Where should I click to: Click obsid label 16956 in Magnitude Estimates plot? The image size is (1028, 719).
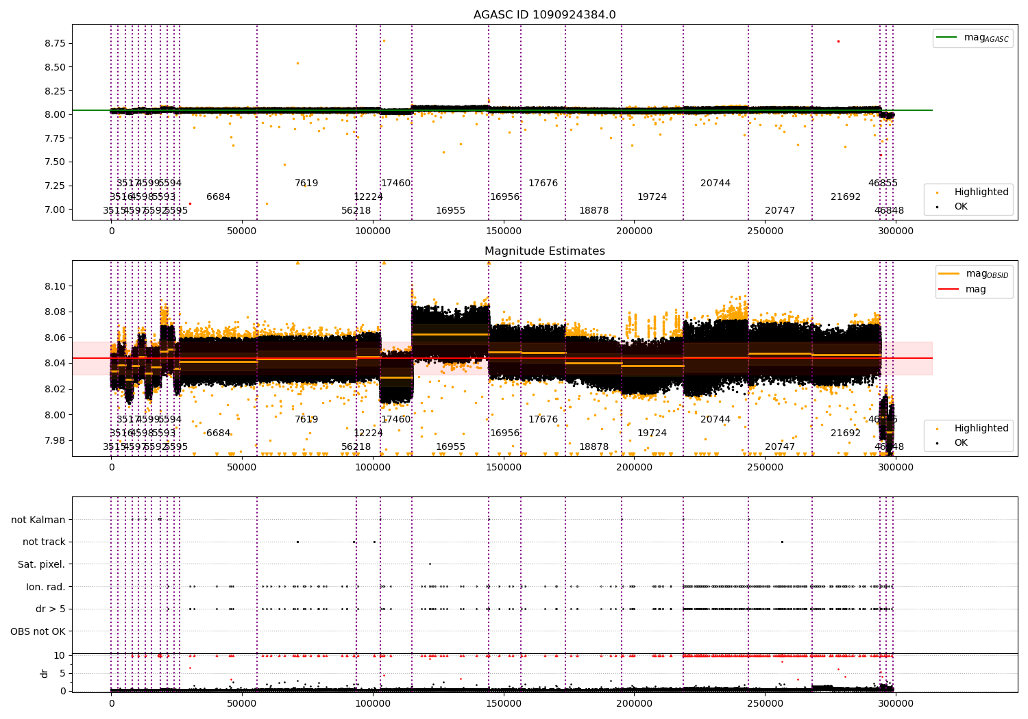click(x=504, y=433)
